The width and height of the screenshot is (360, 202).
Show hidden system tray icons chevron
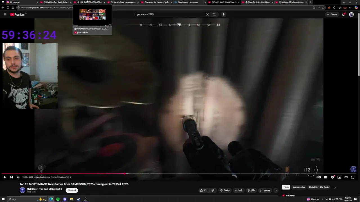pos(323,199)
